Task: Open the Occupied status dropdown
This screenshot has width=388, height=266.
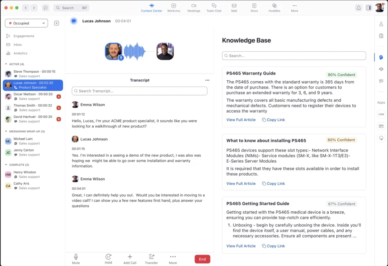Action: click(x=26, y=23)
